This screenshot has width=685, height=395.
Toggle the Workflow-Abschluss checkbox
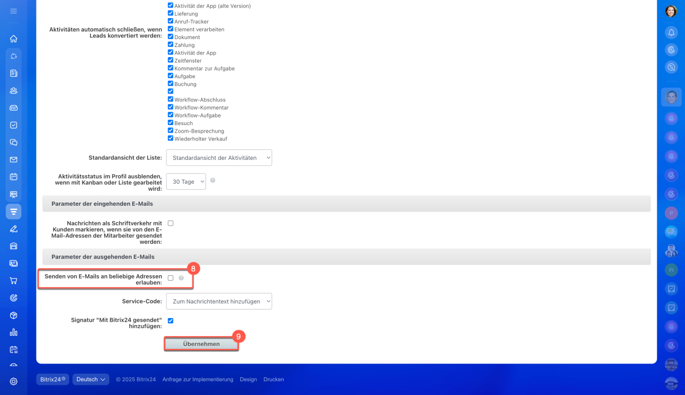pyautogui.click(x=170, y=99)
